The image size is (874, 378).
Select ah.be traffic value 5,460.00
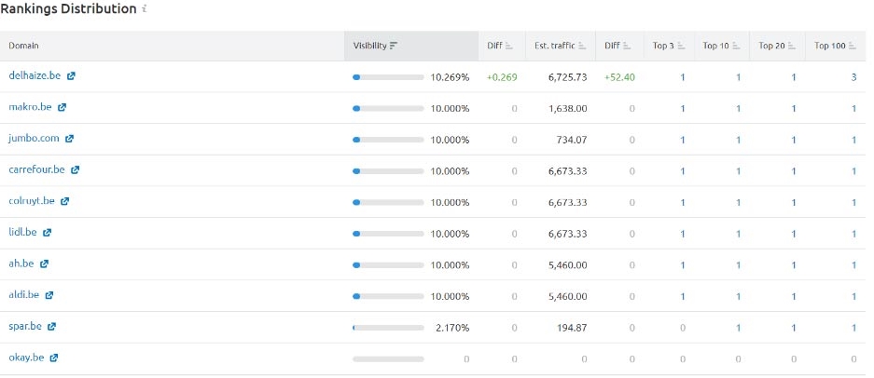tap(567, 265)
